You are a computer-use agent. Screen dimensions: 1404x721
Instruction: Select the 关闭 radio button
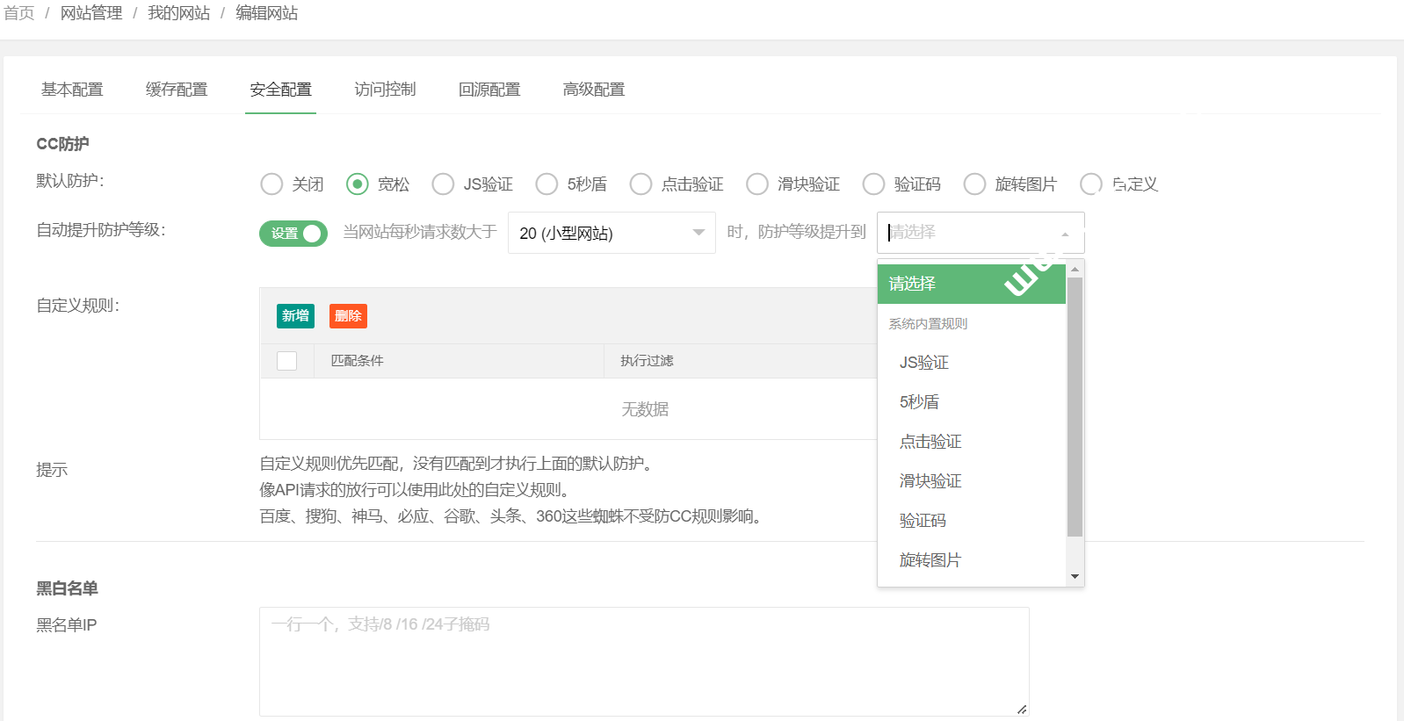pyautogui.click(x=272, y=184)
